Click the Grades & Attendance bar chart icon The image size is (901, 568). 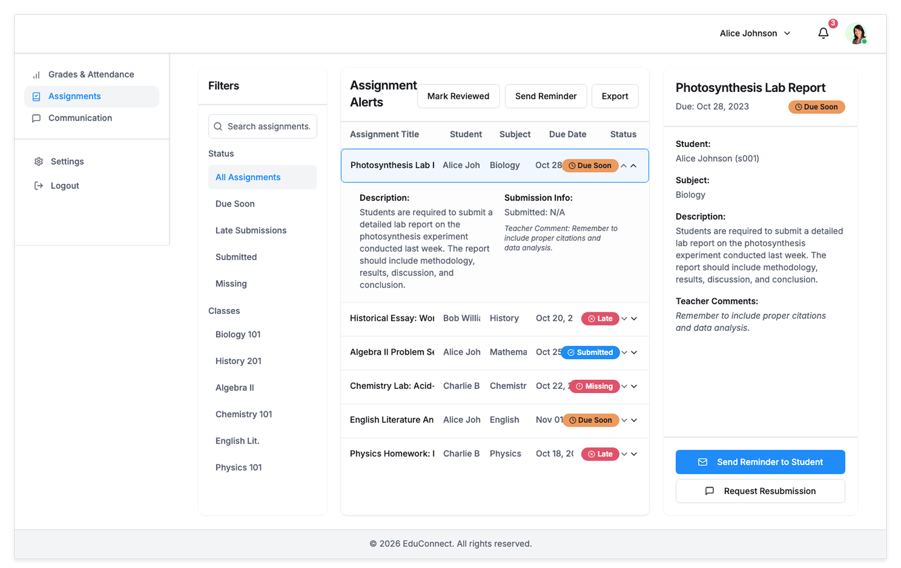point(36,75)
